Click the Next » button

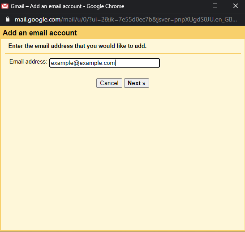137,83
